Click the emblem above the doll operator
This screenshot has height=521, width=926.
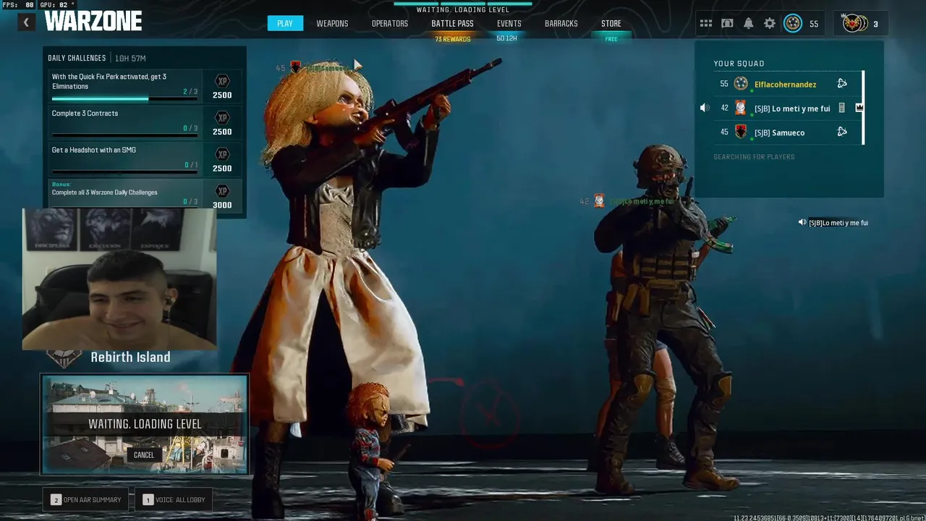tap(295, 67)
